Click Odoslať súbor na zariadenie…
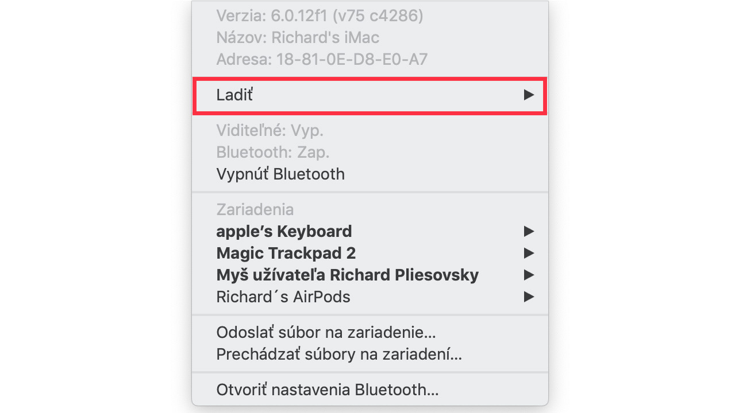735x413 pixels. click(x=370, y=332)
